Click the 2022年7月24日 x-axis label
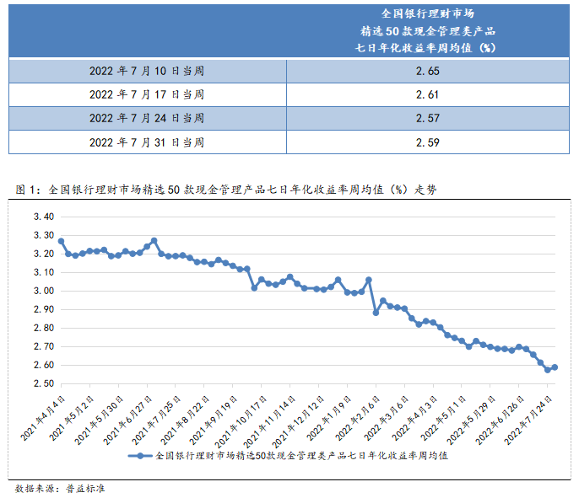 pos(532,417)
